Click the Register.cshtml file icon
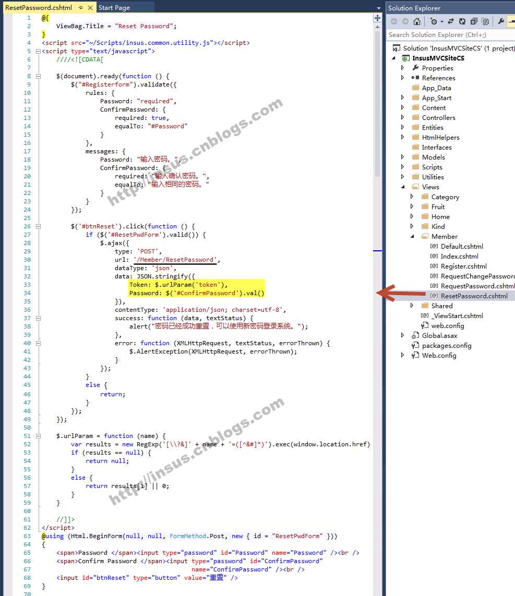Viewport: 515px width, 596px height. (x=434, y=266)
